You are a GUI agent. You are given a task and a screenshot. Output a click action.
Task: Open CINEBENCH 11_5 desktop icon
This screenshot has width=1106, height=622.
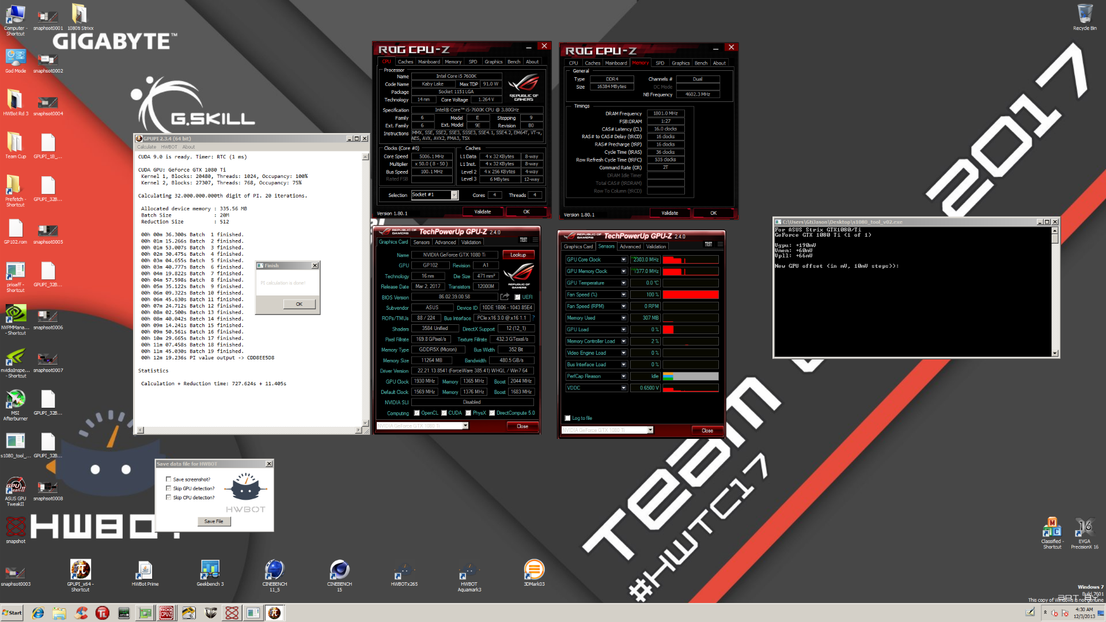pos(275,575)
